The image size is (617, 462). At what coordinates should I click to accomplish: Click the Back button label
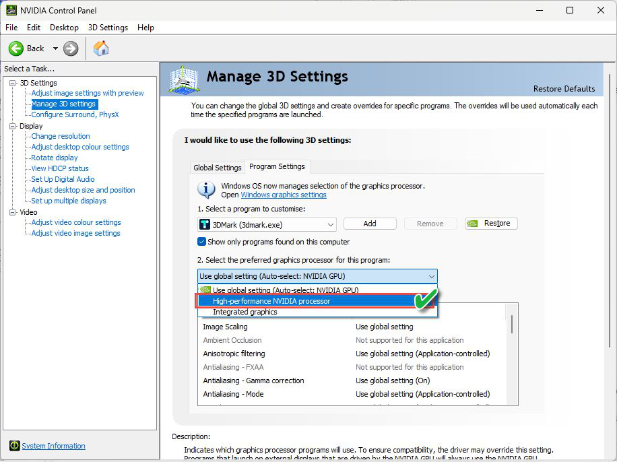click(x=36, y=48)
